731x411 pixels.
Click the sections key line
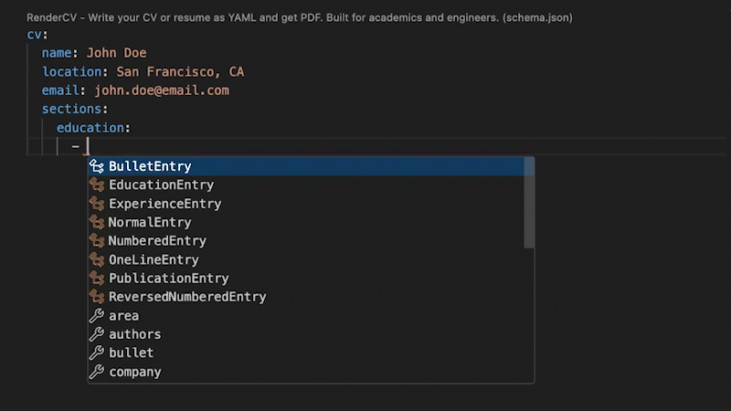74,109
